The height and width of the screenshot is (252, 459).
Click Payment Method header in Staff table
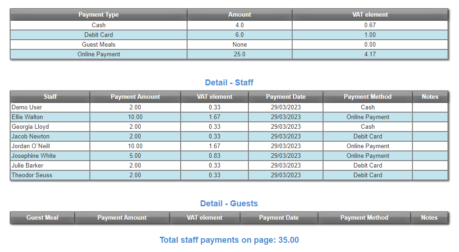coord(368,97)
